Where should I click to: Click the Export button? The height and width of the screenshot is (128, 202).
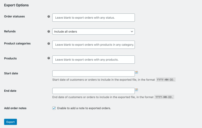click(11, 122)
